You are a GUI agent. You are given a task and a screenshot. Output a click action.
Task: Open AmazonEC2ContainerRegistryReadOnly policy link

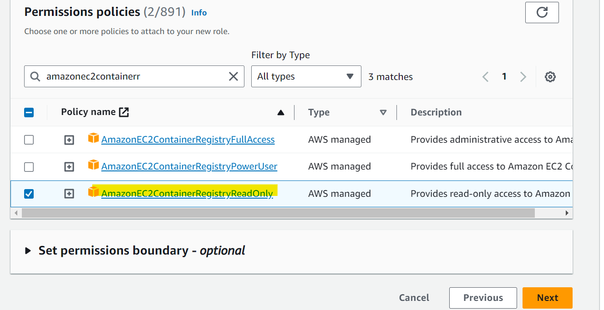[x=187, y=194]
